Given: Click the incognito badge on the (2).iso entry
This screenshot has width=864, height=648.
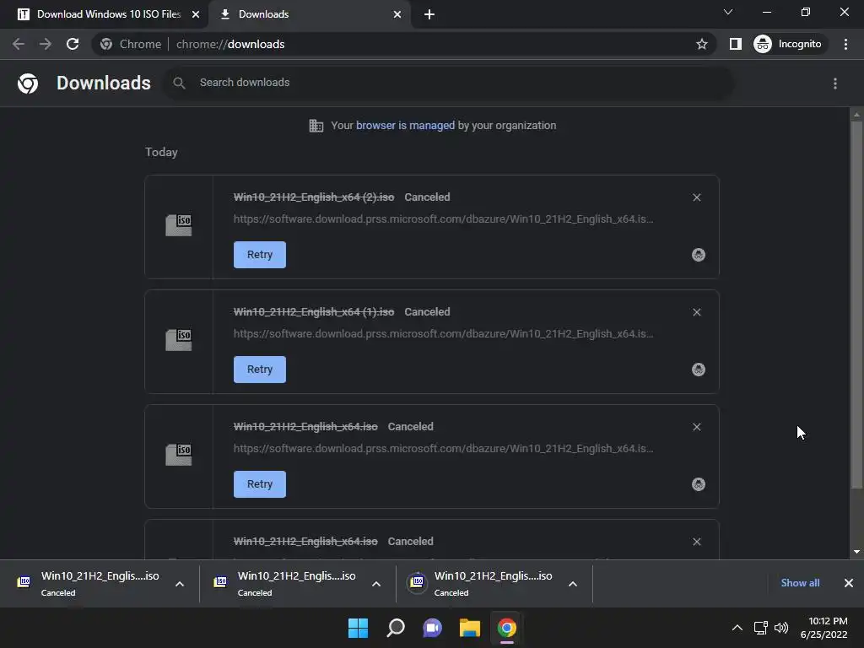Looking at the screenshot, I should pyautogui.click(x=698, y=255).
